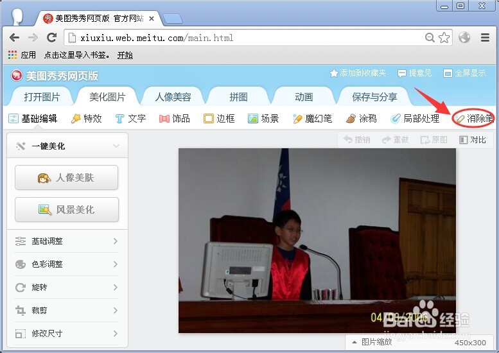
Task: Bookmark page with the star icon
Action: pyautogui.click(x=444, y=37)
